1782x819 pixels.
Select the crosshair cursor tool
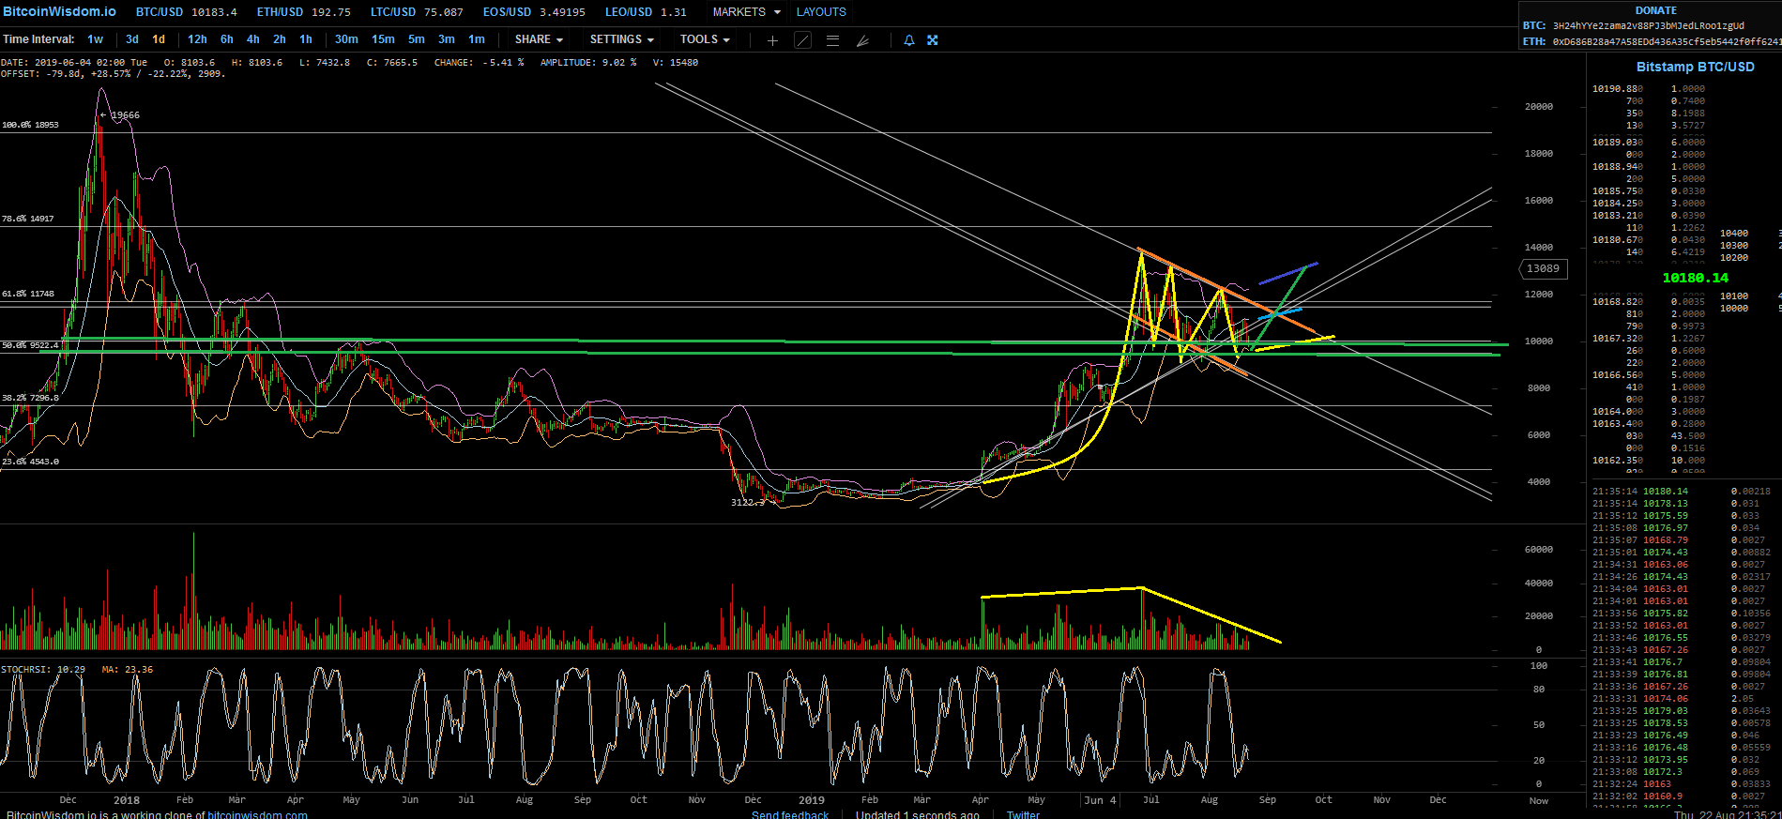click(x=772, y=40)
